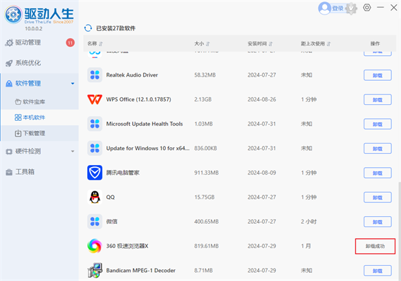This screenshot has height=281, width=401.
Task: Refresh the installed software list
Action: (88, 28)
